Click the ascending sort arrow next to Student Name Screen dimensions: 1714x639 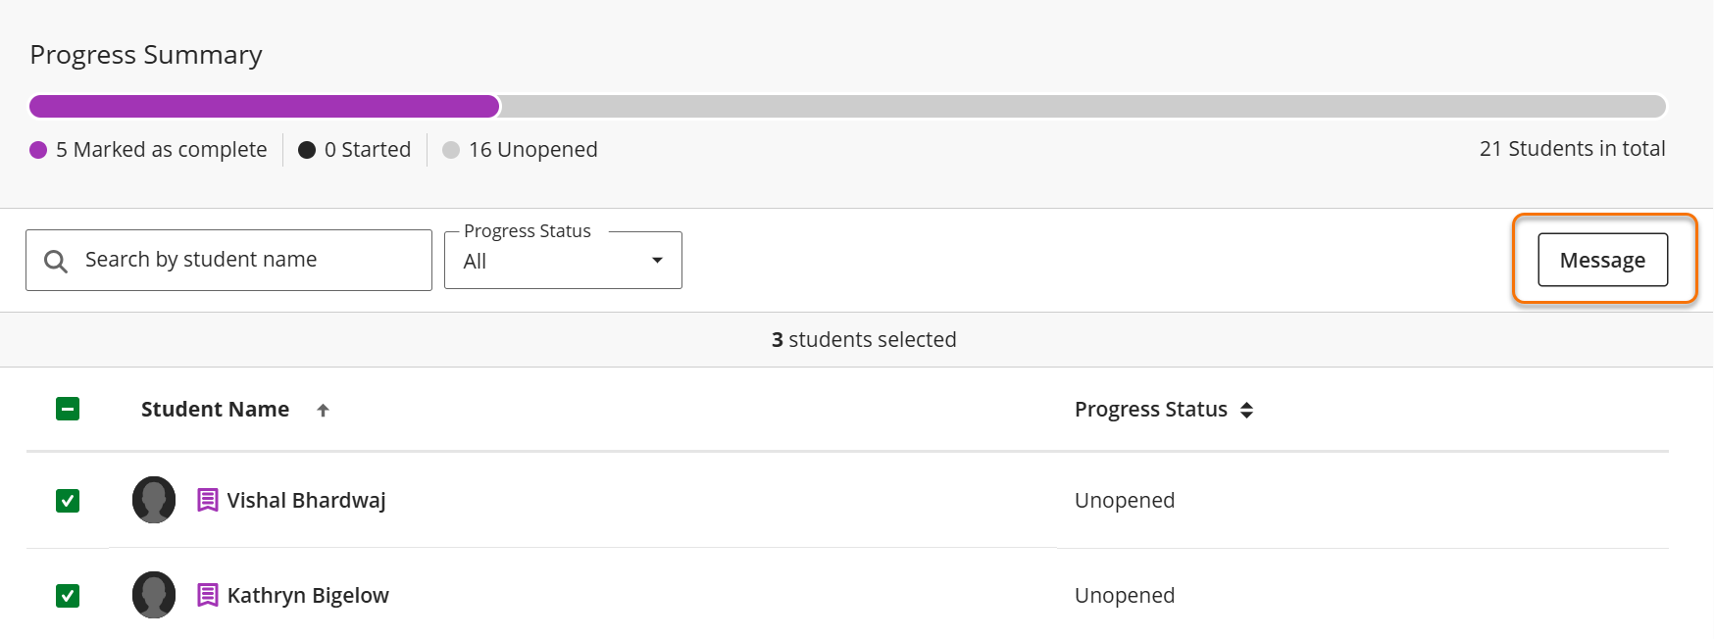[x=323, y=409]
